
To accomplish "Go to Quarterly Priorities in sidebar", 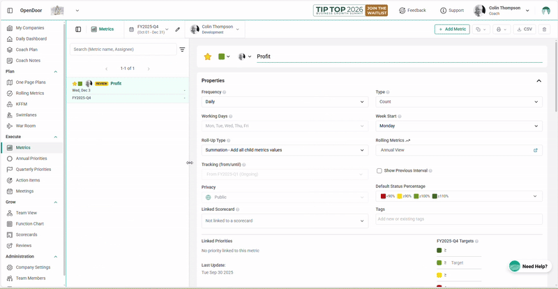I will click(x=34, y=169).
